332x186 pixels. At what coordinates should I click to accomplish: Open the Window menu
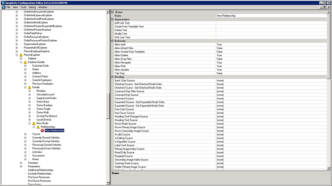coord(43,7)
